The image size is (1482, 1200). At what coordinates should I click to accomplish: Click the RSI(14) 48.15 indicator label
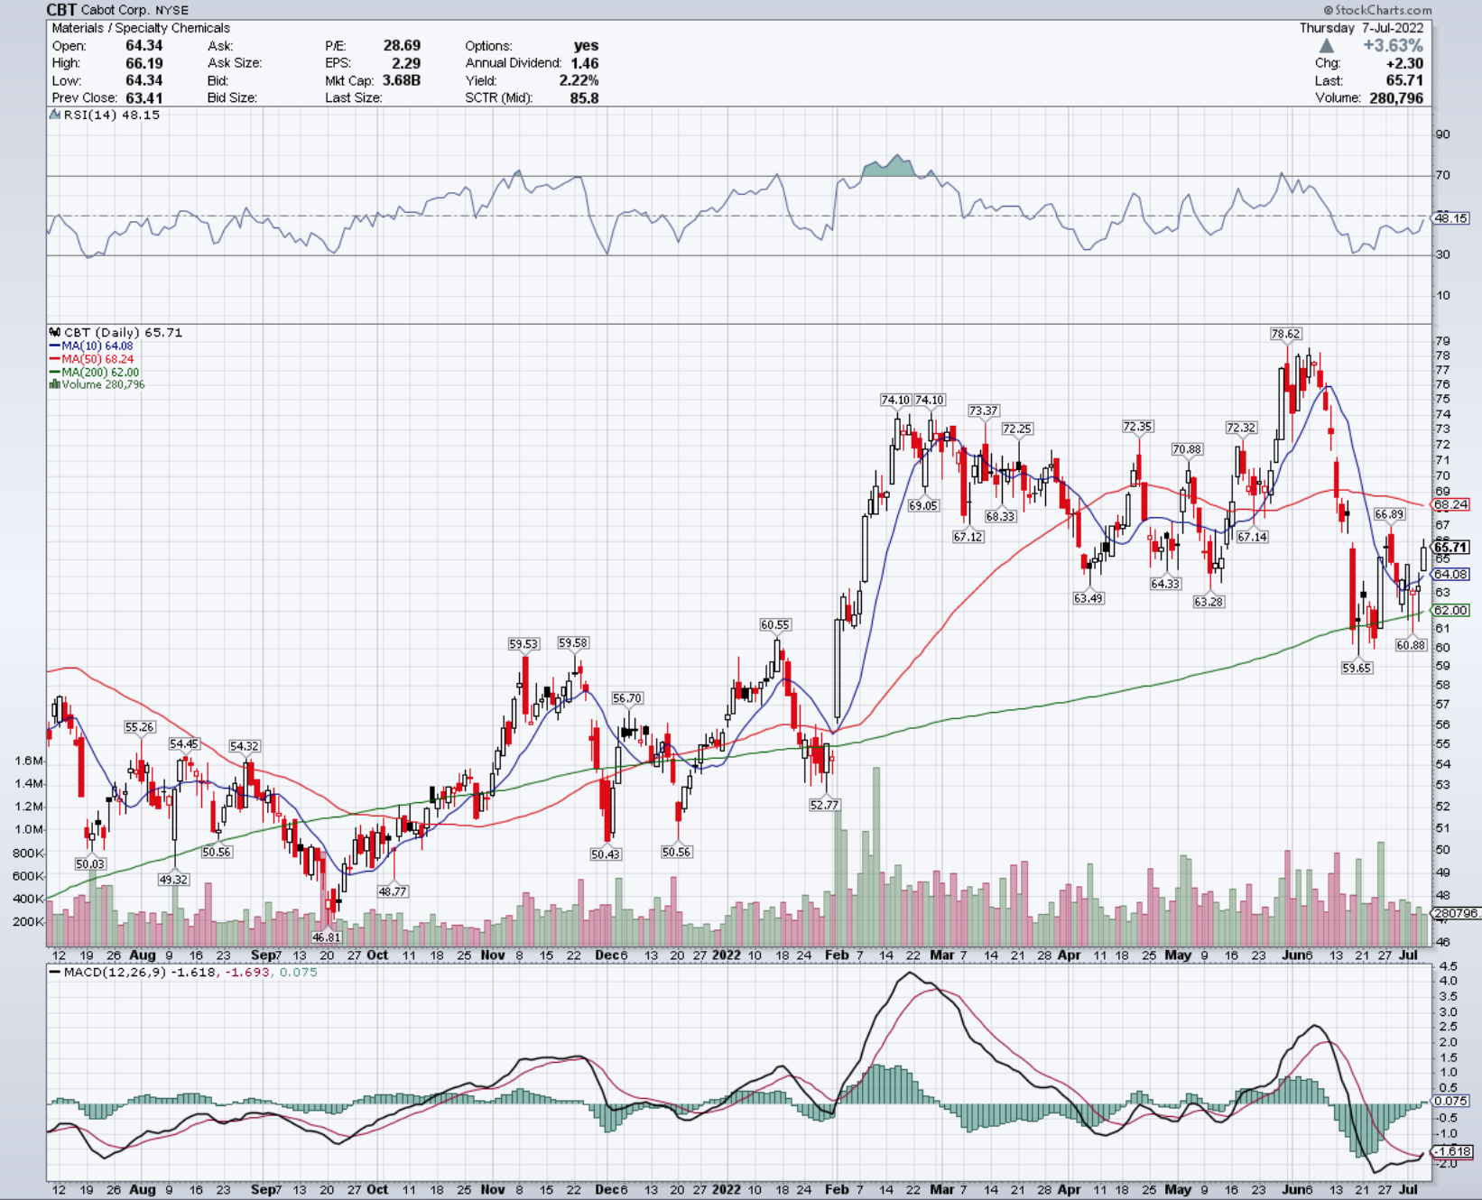click(x=111, y=115)
